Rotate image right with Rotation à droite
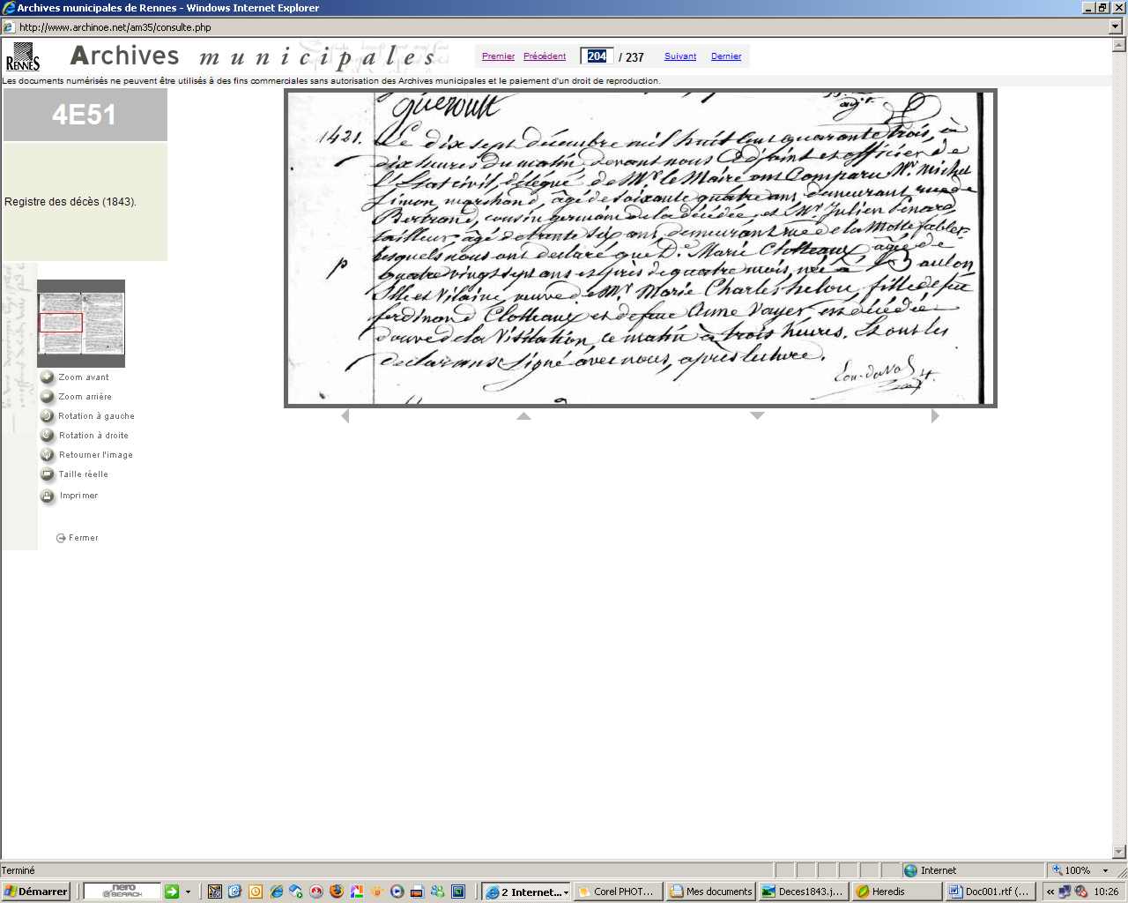Viewport: 1128px width, 903px height. tap(48, 436)
